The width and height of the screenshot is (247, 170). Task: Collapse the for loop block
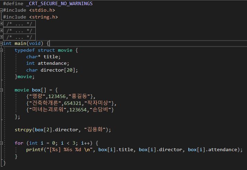1,143
